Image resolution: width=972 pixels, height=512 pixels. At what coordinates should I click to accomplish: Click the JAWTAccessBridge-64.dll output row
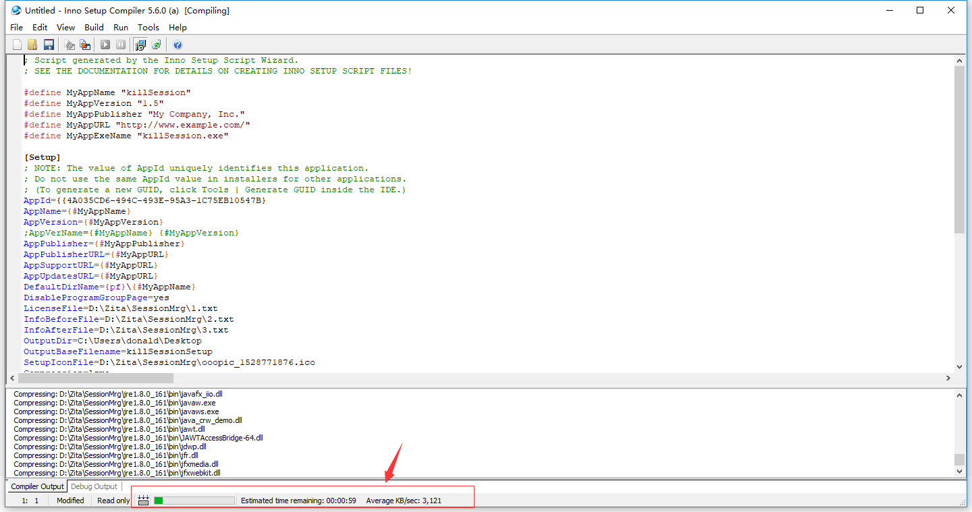pyautogui.click(x=138, y=438)
